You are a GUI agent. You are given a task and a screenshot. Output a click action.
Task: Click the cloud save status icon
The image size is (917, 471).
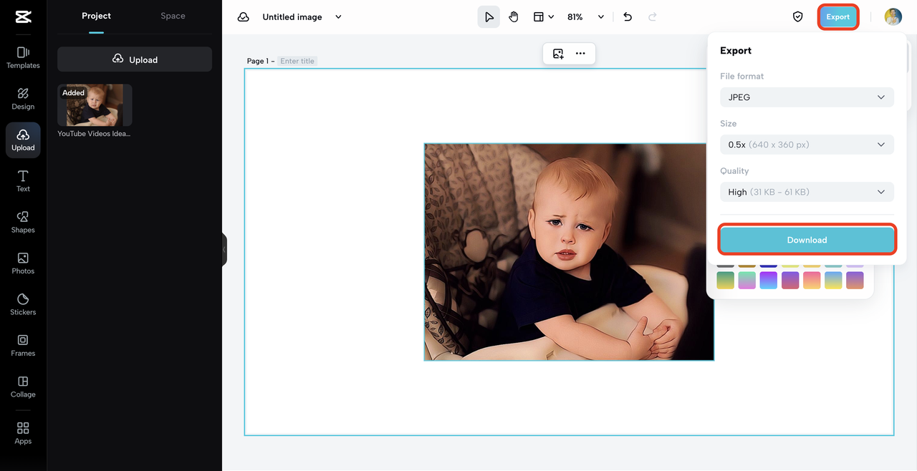pyautogui.click(x=244, y=16)
